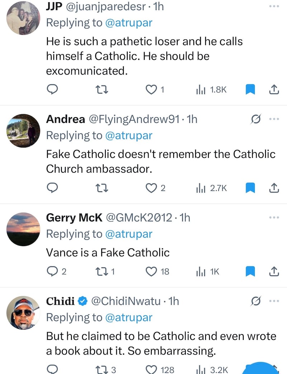The image size is (287, 374).
Task: Like Chidi's tweet with 128 likes
Action: coord(151,369)
